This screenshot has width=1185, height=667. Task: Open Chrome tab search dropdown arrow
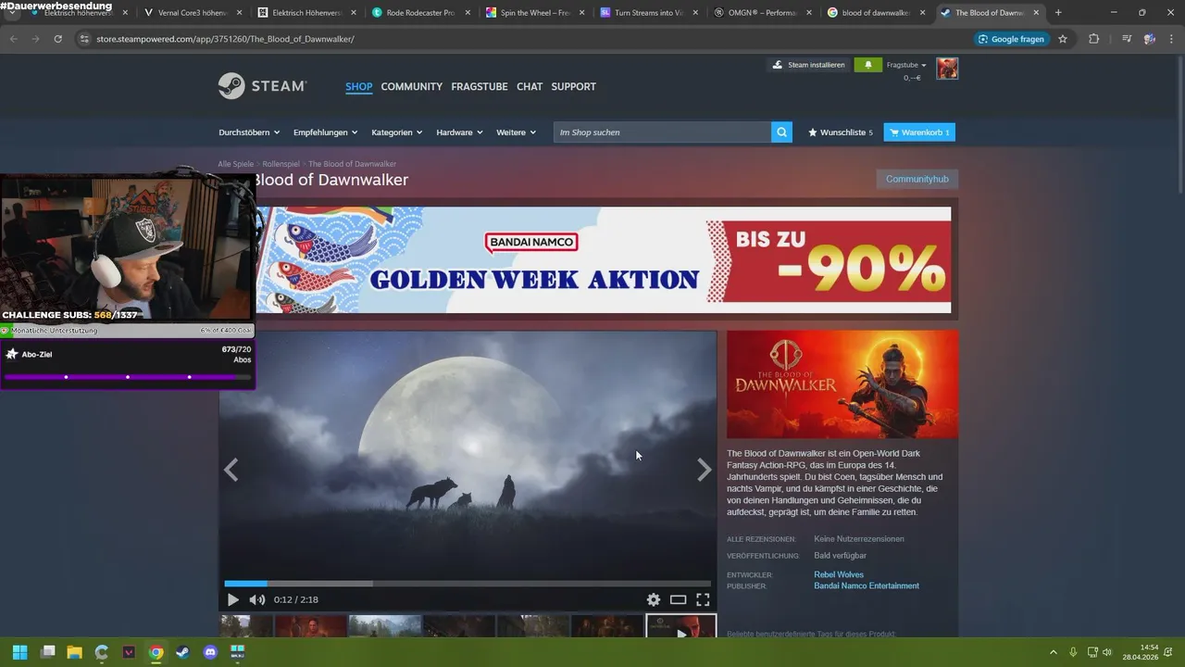(x=13, y=13)
